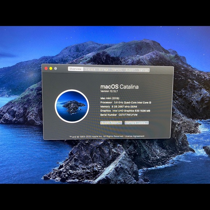Click the Version 10.15.7 text

tap(109, 91)
